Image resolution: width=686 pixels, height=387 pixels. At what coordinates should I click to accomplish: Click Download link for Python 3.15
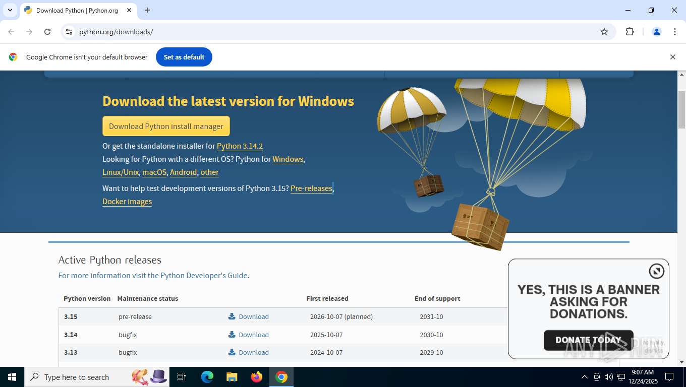pyautogui.click(x=254, y=317)
